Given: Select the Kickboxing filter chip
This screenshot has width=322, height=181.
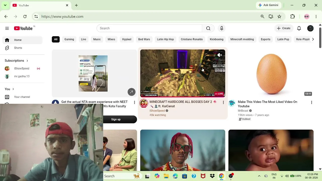Looking at the screenshot, I should coord(217,39).
